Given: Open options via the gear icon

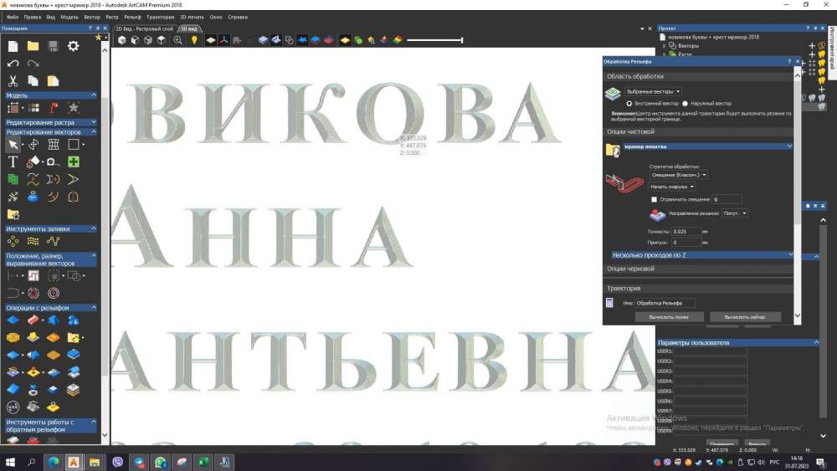Looking at the screenshot, I should (x=73, y=46).
